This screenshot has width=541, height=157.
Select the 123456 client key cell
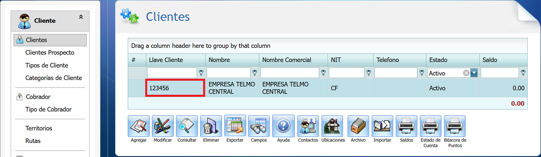click(x=175, y=88)
